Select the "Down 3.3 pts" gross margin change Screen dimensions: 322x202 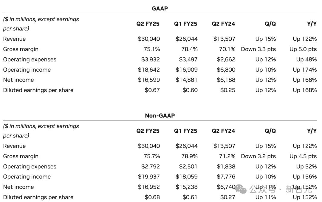(x=258, y=49)
